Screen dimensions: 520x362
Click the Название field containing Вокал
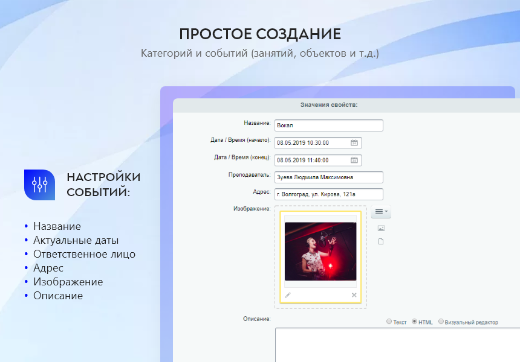(328, 125)
